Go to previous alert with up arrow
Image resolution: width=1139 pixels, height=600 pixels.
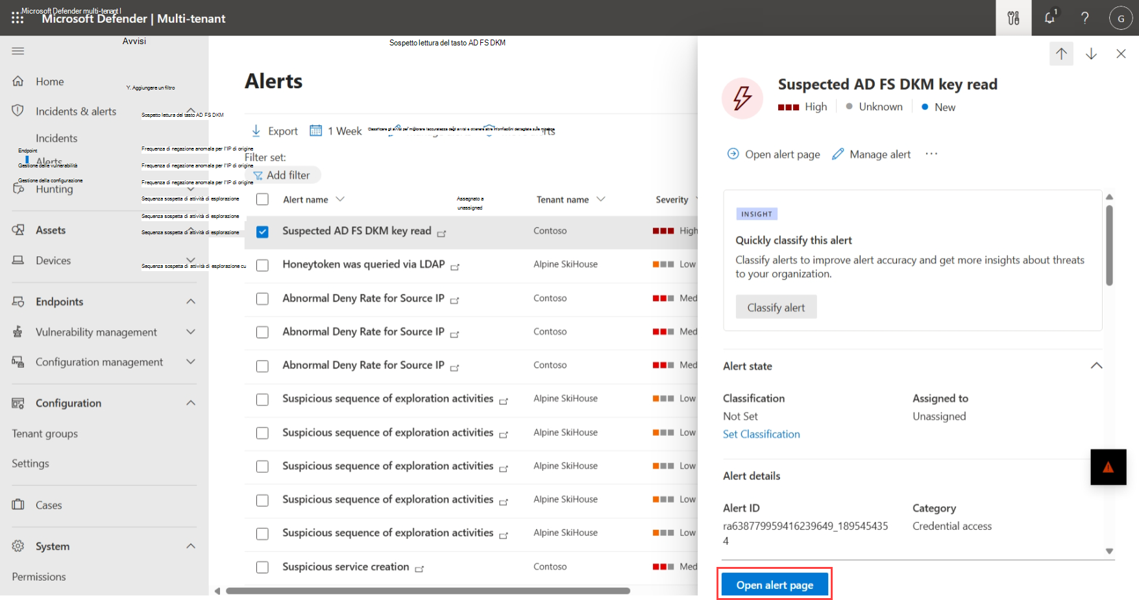pos(1061,54)
